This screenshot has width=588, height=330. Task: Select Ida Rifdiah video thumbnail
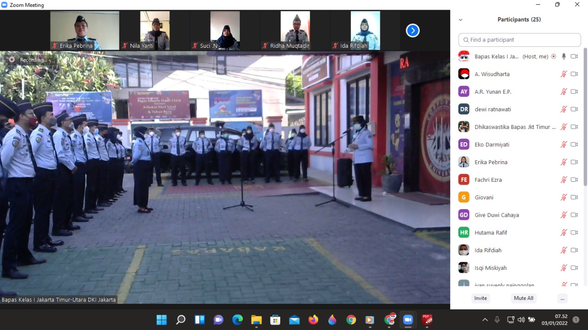click(366, 30)
